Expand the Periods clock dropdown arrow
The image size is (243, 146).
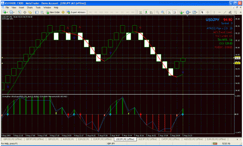pos(191,12)
